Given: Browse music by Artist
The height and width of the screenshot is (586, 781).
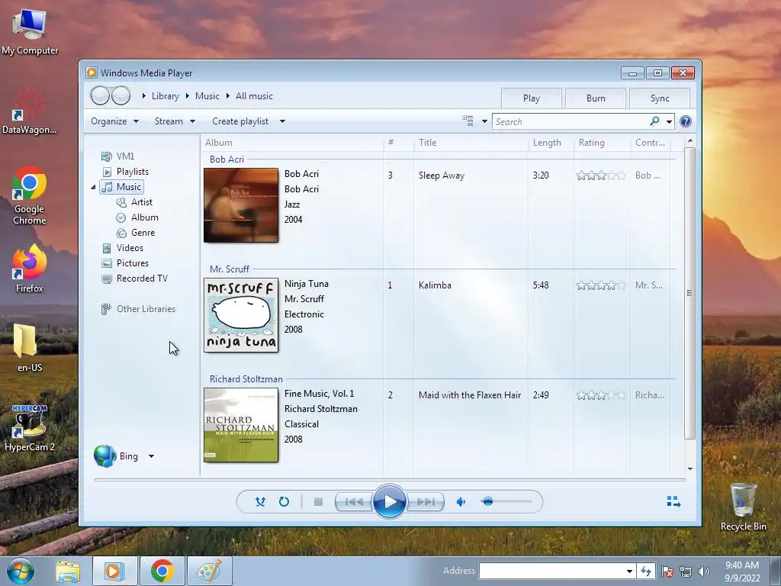Looking at the screenshot, I should 141,202.
